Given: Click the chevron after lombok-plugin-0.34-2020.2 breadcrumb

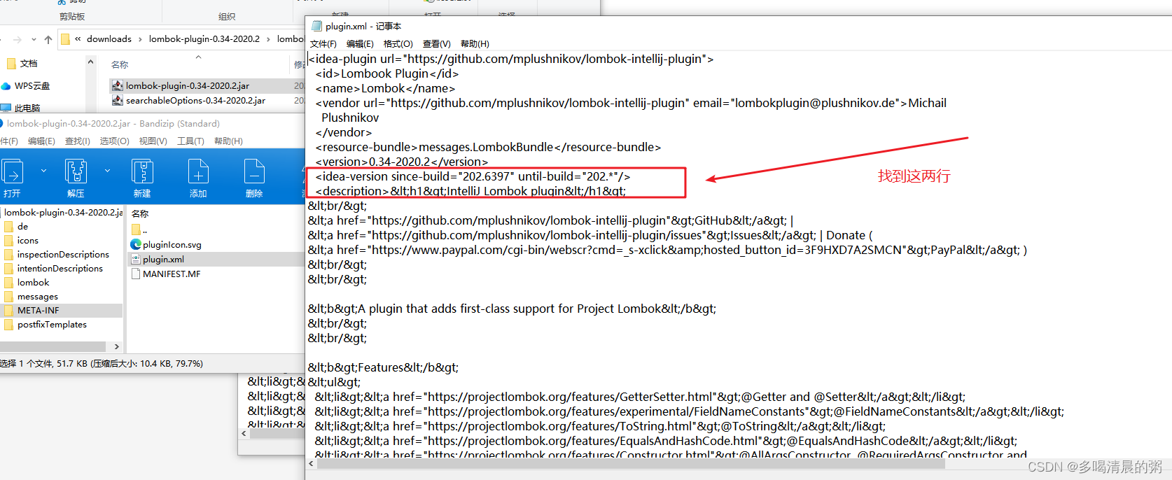Looking at the screenshot, I should pyautogui.click(x=268, y=39).
